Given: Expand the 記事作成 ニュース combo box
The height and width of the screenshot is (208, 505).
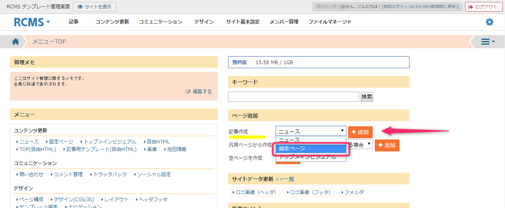Looking at the screenshot, I should coord(311,131).
